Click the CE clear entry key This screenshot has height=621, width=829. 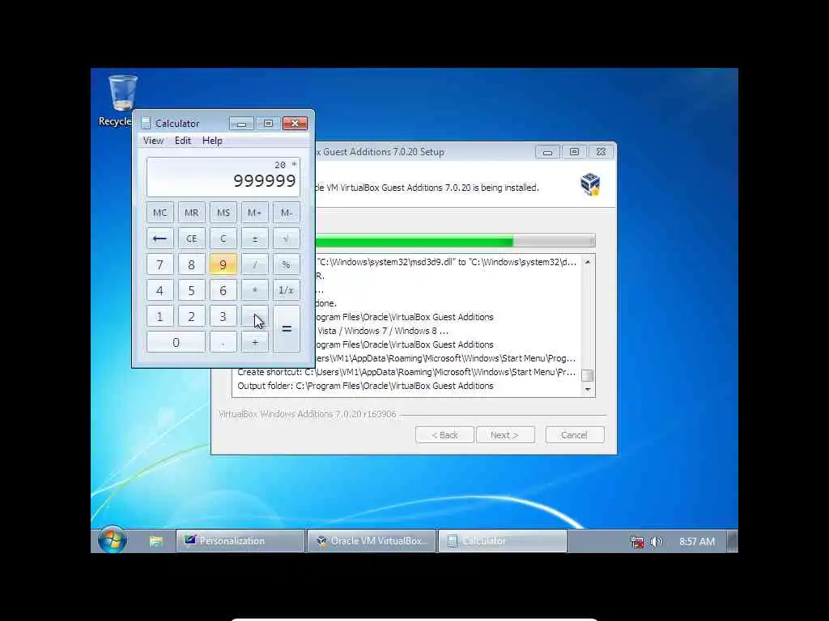[191, 239]
